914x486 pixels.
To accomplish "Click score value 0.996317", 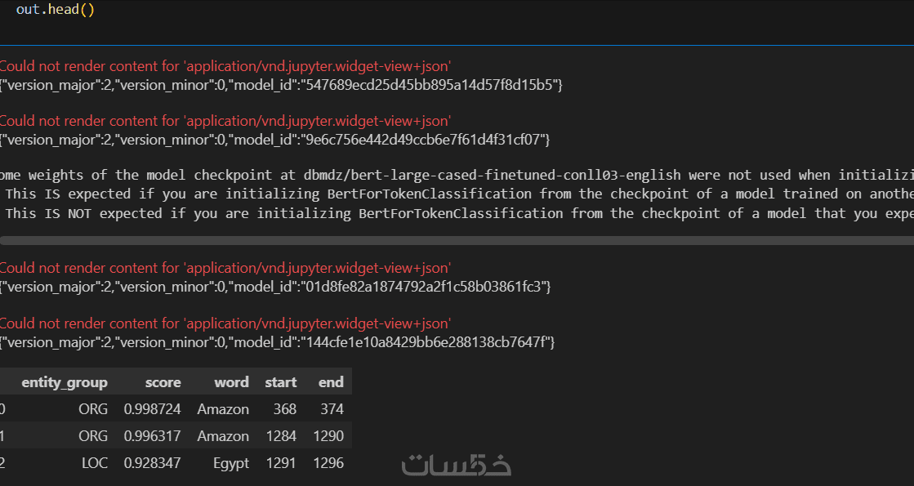I will [x=153, y=436].
